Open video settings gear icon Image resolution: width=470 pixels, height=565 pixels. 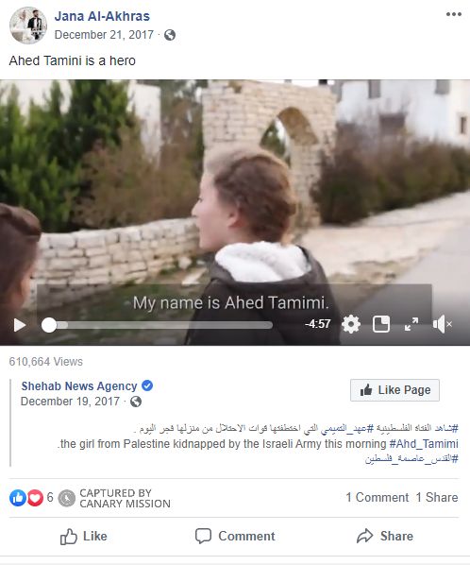[351, 324]
